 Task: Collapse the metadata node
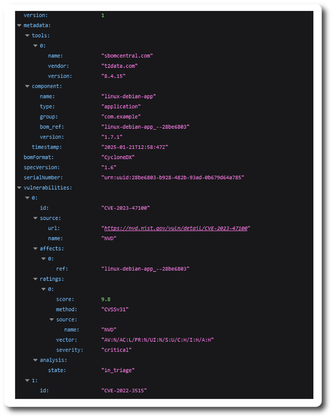[19, 25]
